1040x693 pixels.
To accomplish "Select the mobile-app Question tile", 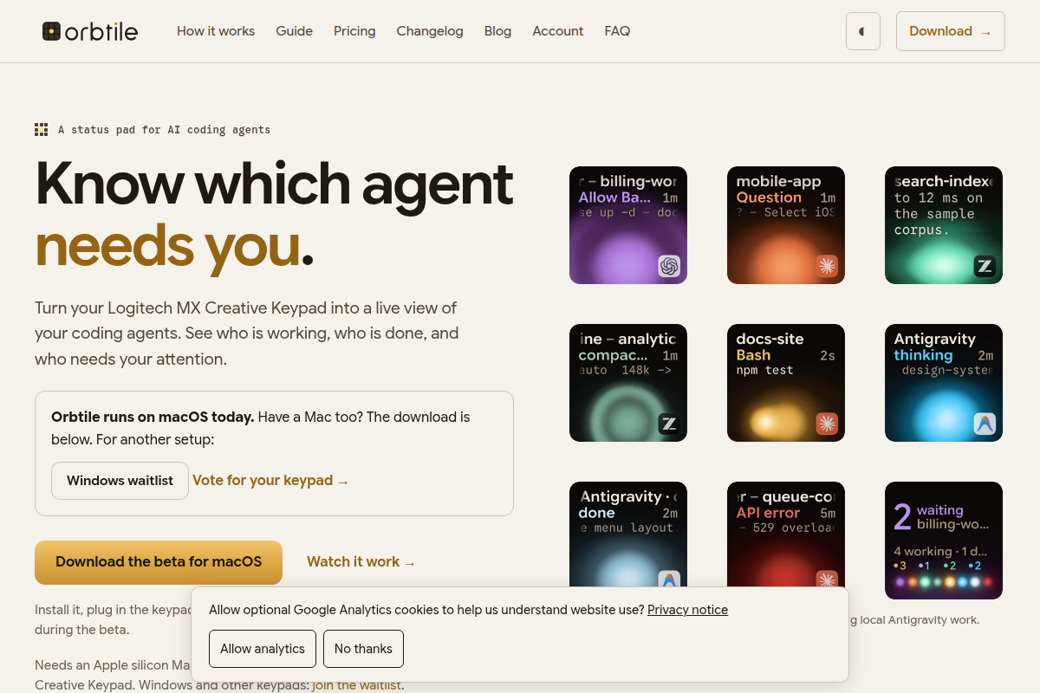I will (786, 225).
